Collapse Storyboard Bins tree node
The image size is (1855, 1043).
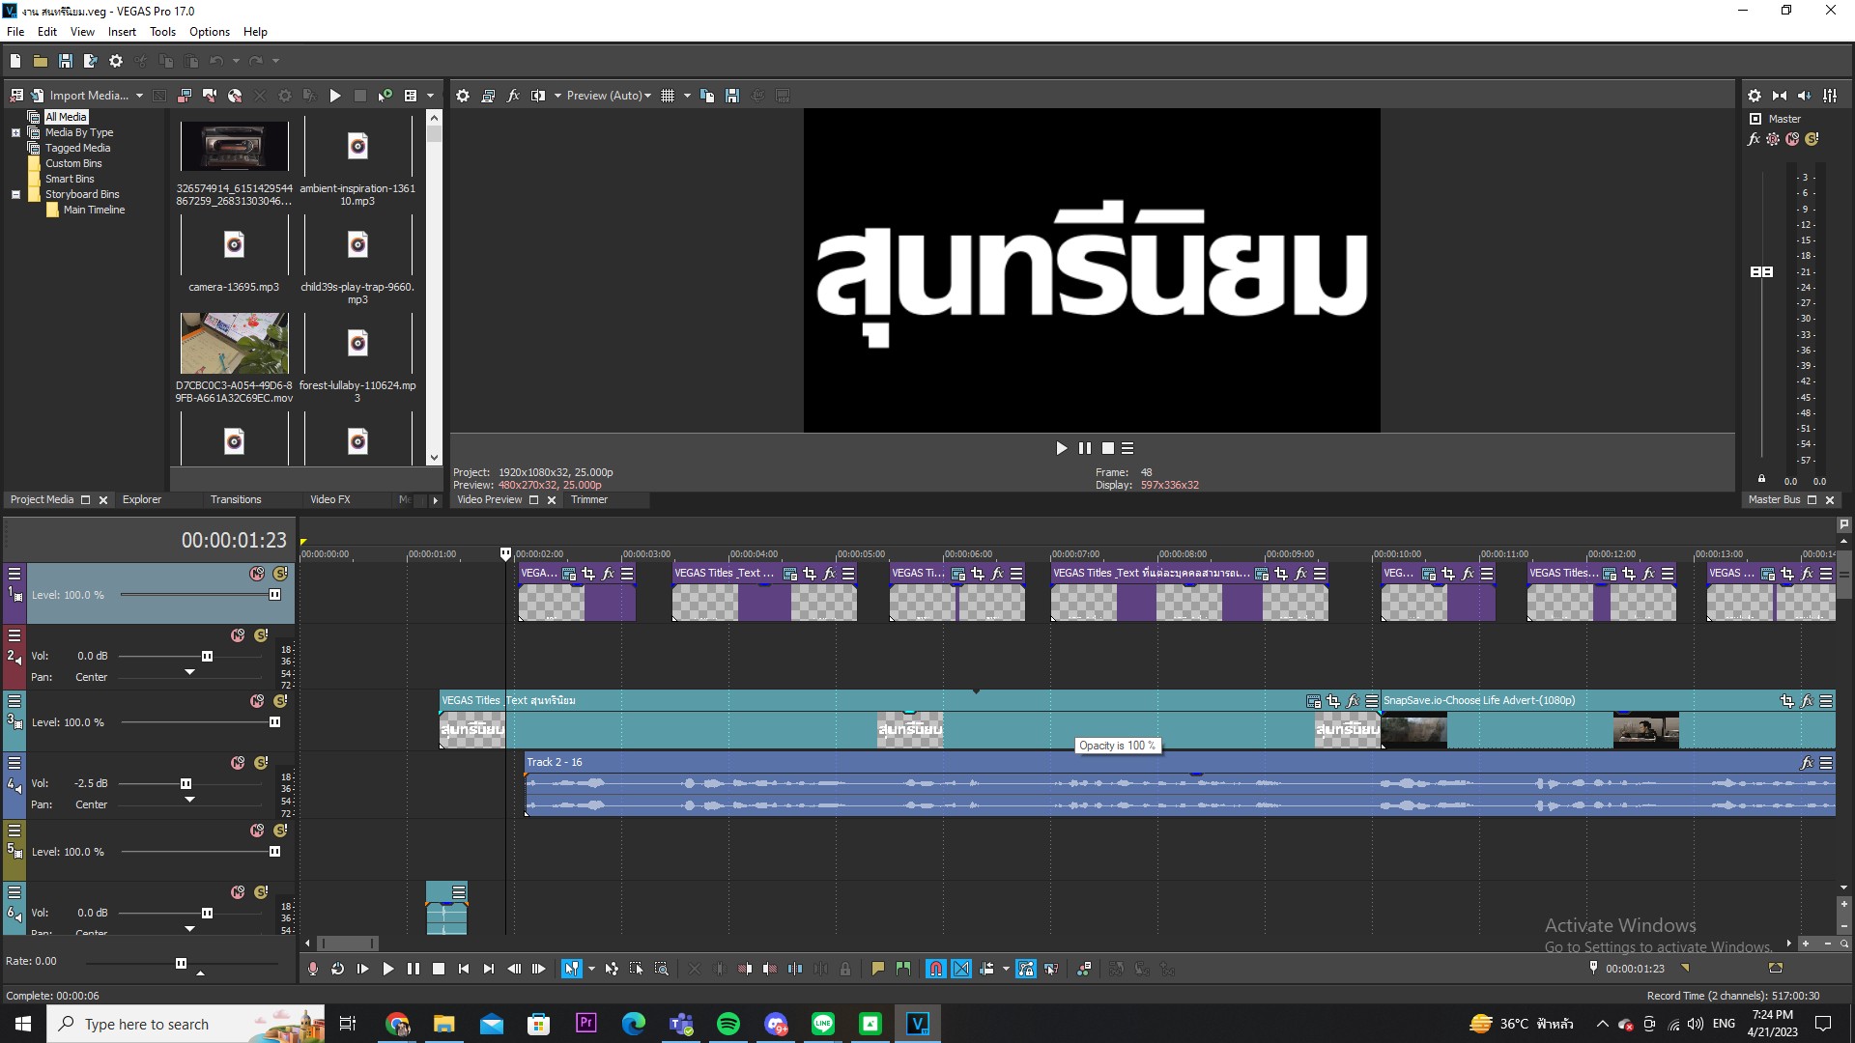[15, 194]
